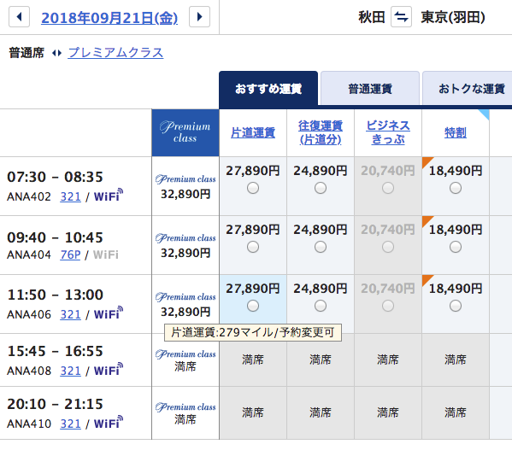Click Premium class logo in ANA404 row
Image resolution: width=512 pixels, height=450 pixels.
[185, 238]
